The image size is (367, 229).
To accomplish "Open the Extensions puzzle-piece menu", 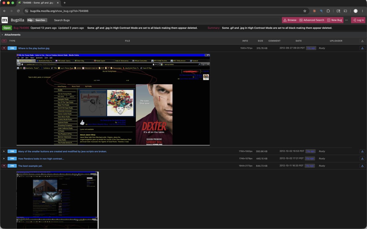I will pos(328,11).
